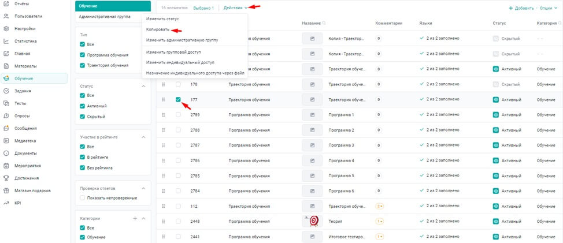Click the drag handle of row 2789
Image resolution: width=563 pixels, height=243 pixels.
164,115
